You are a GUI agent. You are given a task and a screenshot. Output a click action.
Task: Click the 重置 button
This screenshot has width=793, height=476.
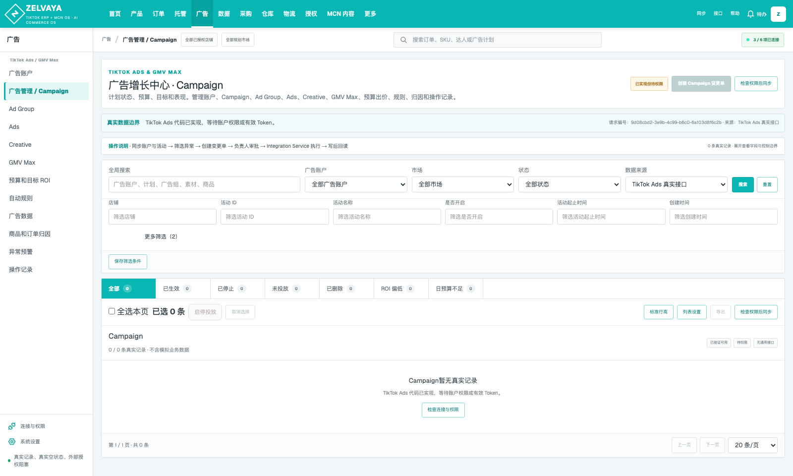coord(767,184)
